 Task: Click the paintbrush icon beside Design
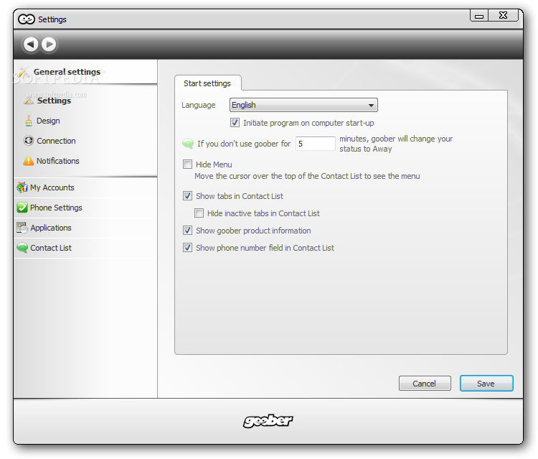coord(29,121)
